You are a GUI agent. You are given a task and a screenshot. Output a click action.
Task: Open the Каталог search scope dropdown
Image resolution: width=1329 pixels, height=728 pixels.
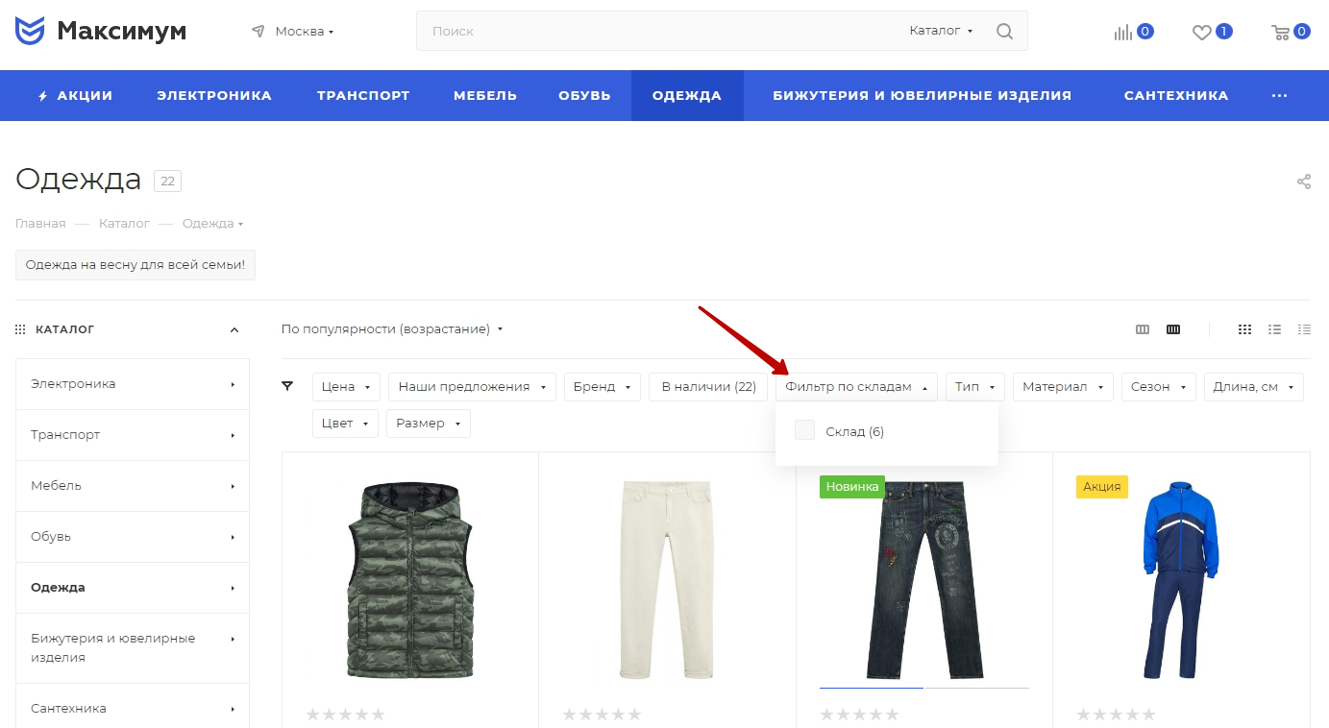[942, 31]
